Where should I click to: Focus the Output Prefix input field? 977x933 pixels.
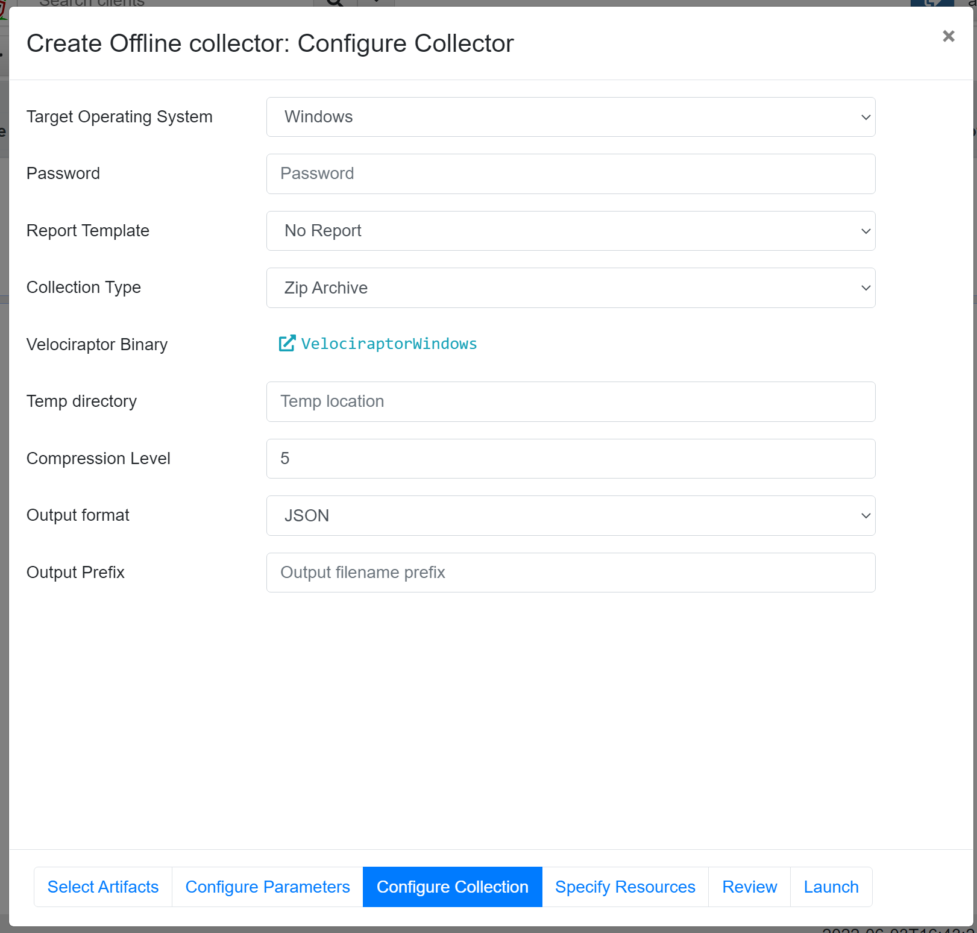coord(571,573)
